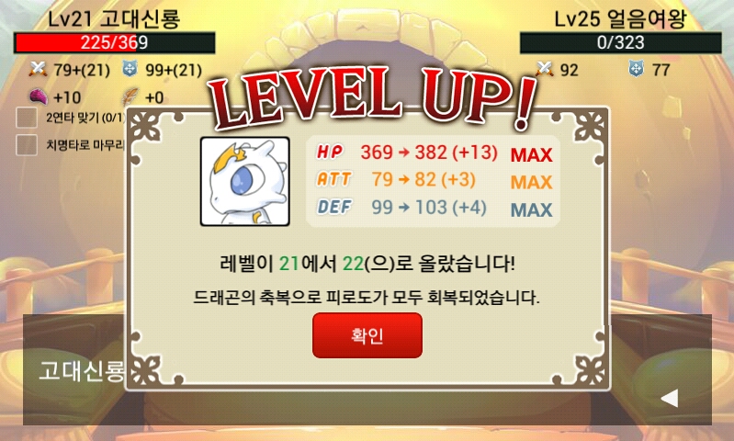
Task: Click the 고대신룡 label in bottom panel
Action: 82,371
